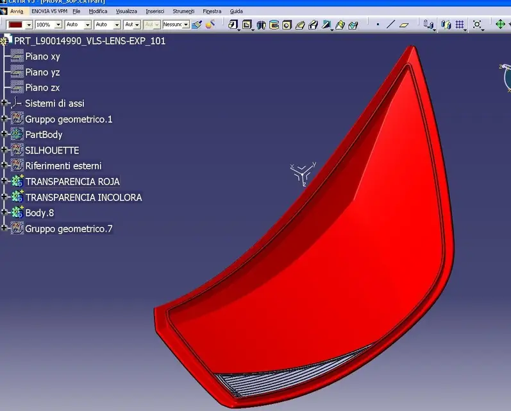Select the TRANSPARENCIA INCOLORA body label
The width and height of the screenshot is (511, 411).
(x=84, y=197)
